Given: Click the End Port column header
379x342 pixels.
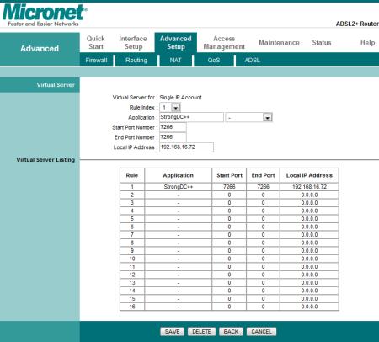Looking at the screenshot, I should coord(263,175).
